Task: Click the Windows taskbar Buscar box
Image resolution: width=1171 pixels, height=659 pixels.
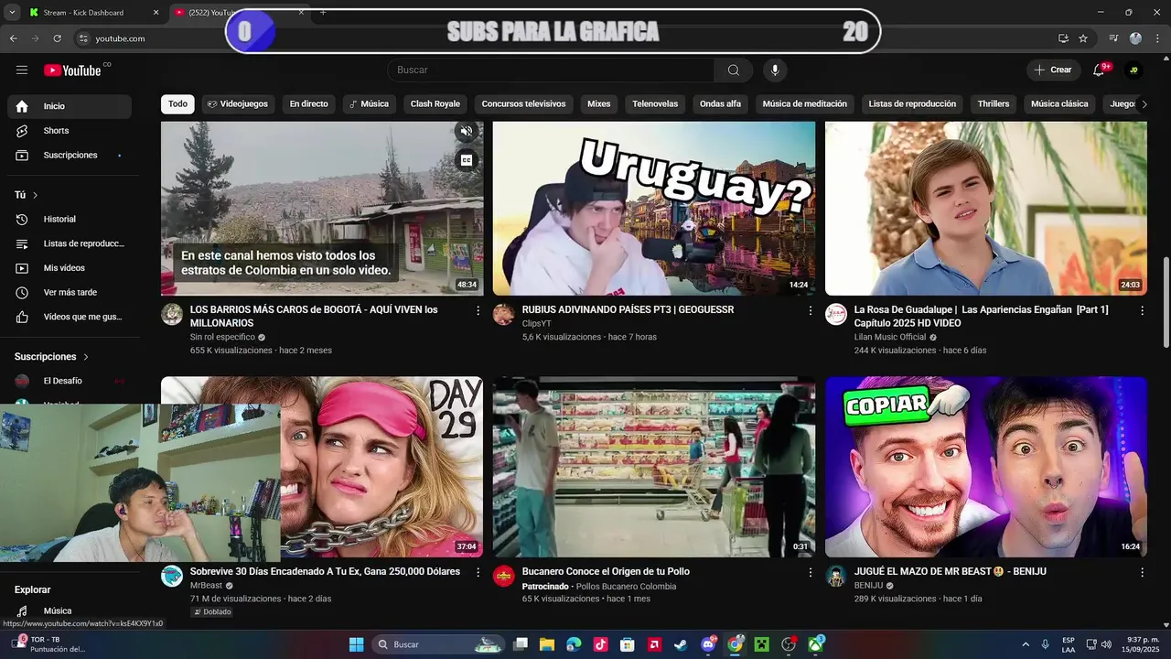Action: click(437, 644)
